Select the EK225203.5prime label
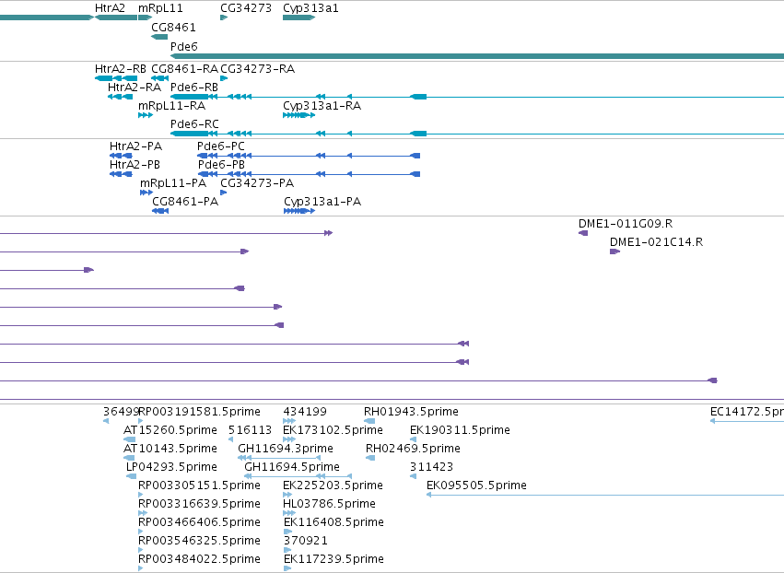Viewport: 784px width, 573px height. click(x=333, y=485)
